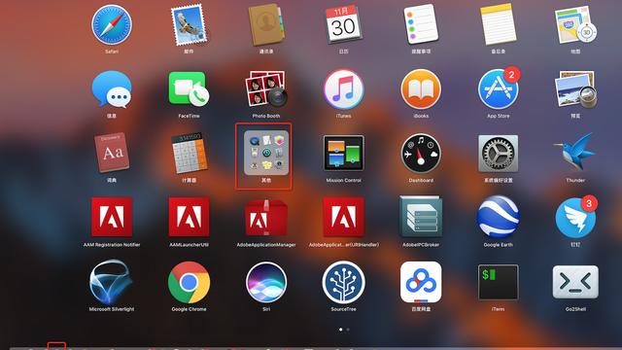Launch Microsoft Silverlight
Screen dimensions: 622x350
pyautogui.click(x=112, y=282)
